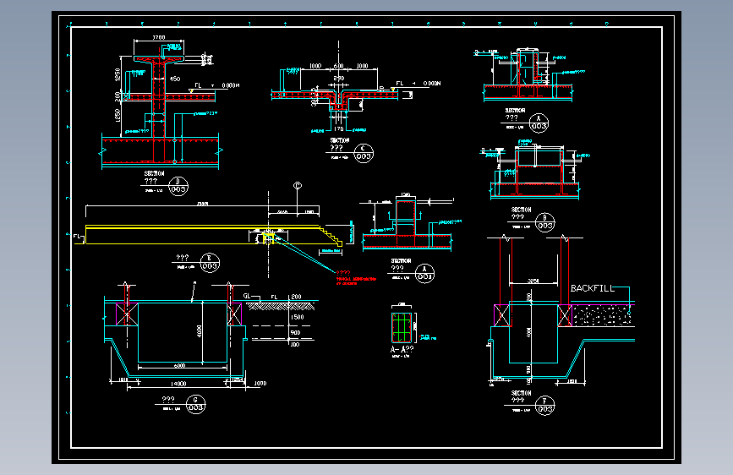Image resolution: width=733 pixels, height=475 pixels.
Task: Select the C/003 section bubble
Action: point(364,153)
